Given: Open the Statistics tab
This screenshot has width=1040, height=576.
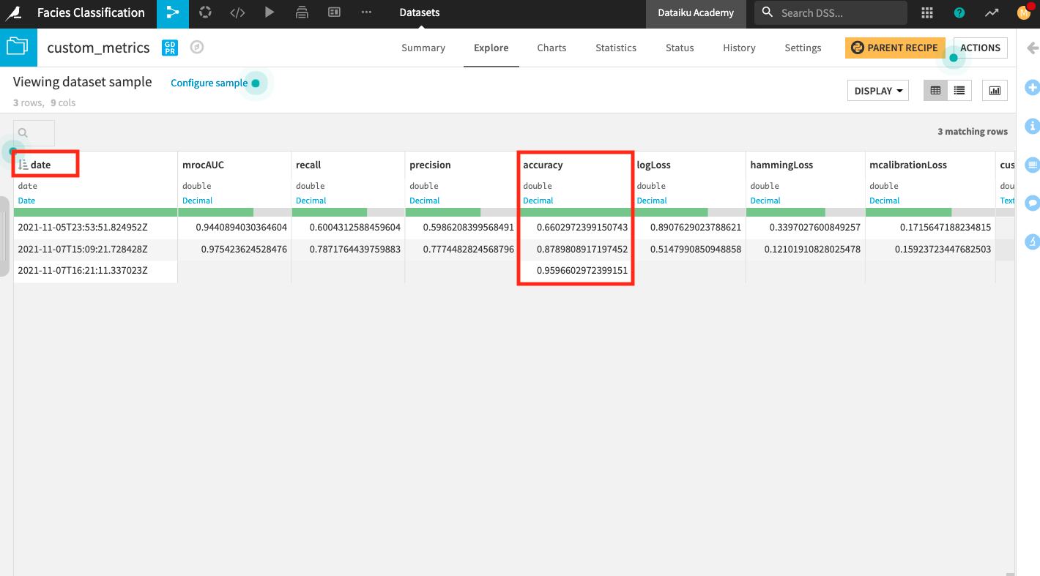Looking at the screenshot, I should tap(616, 48).
